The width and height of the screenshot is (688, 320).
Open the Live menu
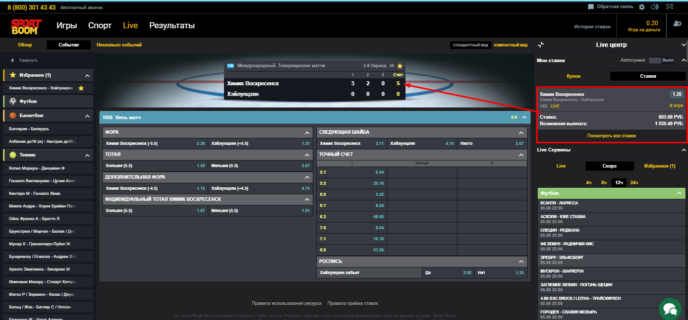click(130, 25)
